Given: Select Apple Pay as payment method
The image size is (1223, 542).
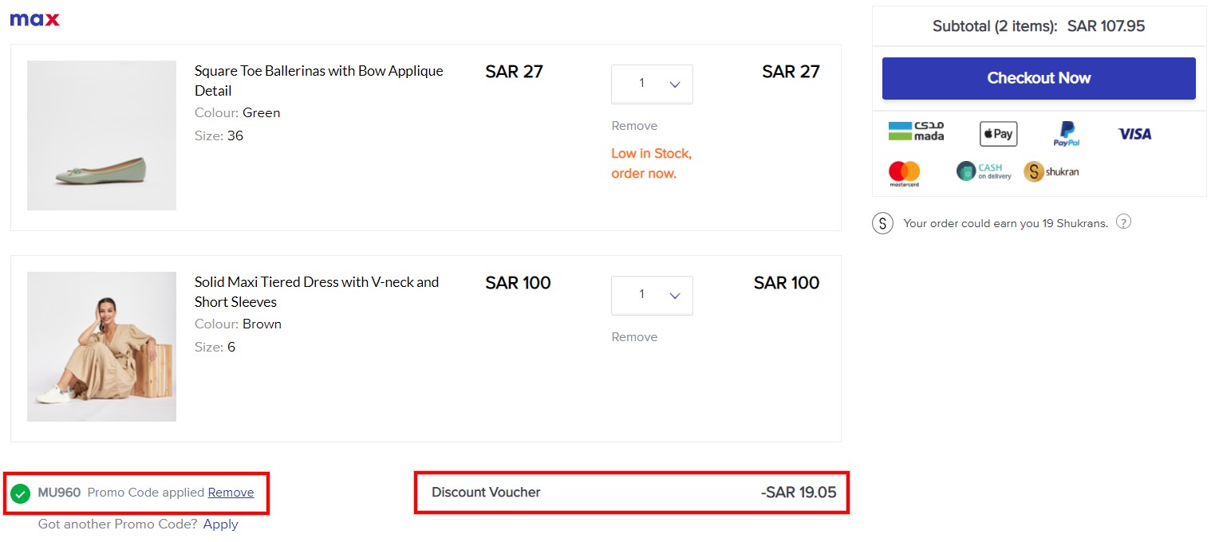Looking at the screenshot, I should pyautogui.click(x=997, y=133).
